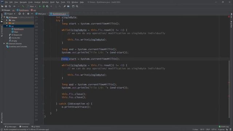Click run method breadcrumb in navigation bar
This screenshot has height=131, width=233.
tap(33, 10)
